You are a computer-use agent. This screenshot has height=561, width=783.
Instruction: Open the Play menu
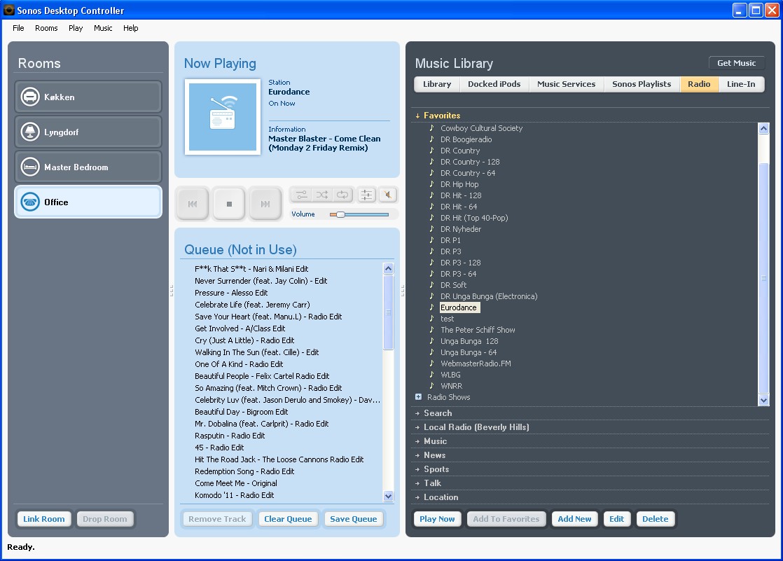tap(76, 28)
